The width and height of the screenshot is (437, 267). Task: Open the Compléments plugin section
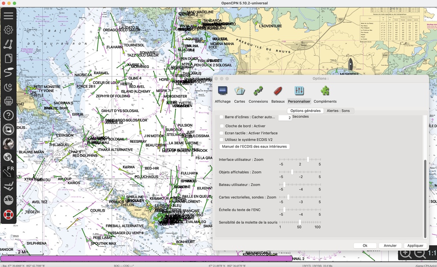325,95
